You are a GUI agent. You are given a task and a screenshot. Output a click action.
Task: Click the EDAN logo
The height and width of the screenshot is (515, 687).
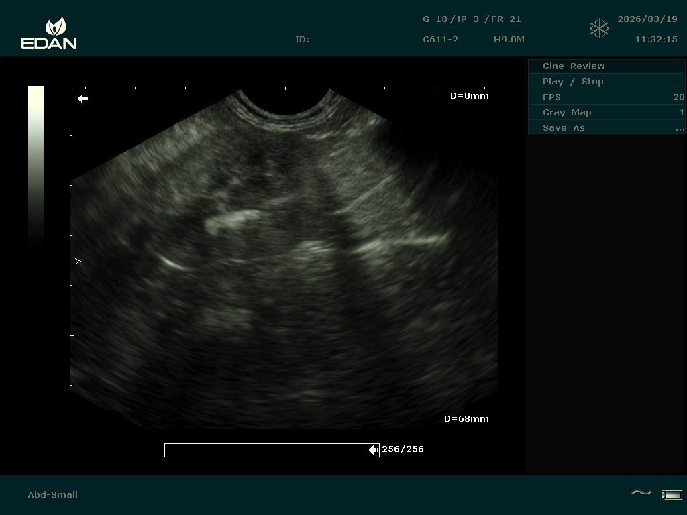click(49, 34)
